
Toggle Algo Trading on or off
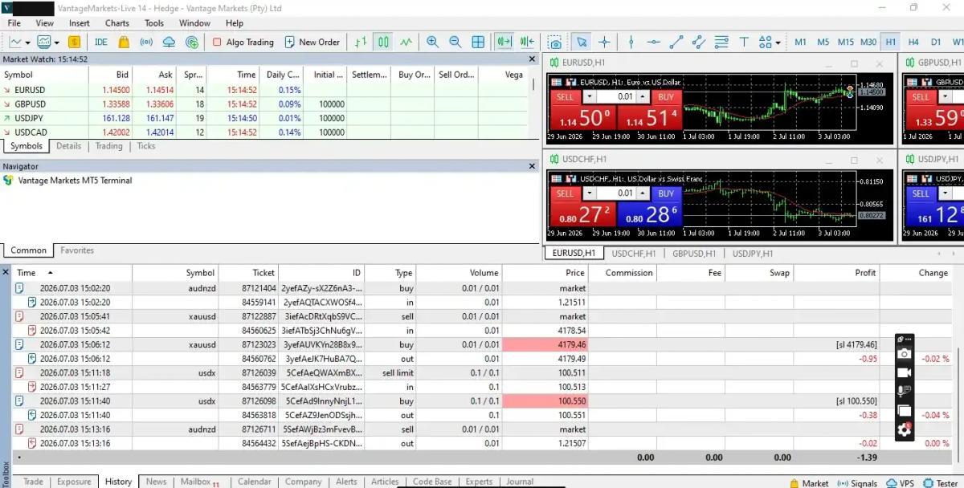pyautogui.click(x=243, y=42)
